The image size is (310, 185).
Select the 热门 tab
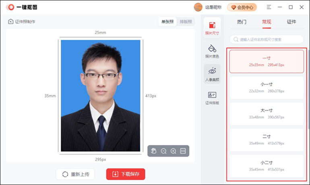coord(242,22)
